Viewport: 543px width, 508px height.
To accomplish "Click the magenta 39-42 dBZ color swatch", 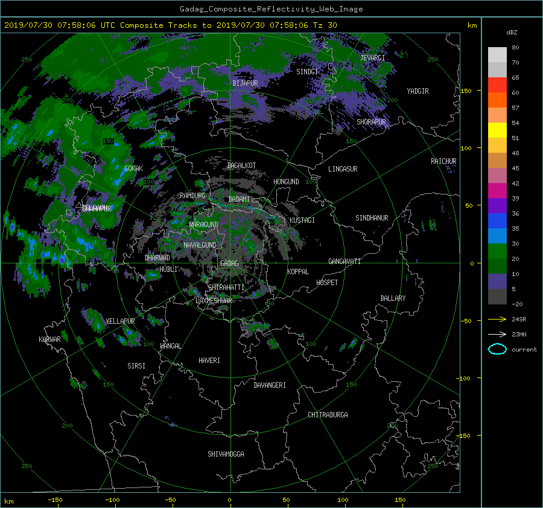I will click(x=497, y=191).
